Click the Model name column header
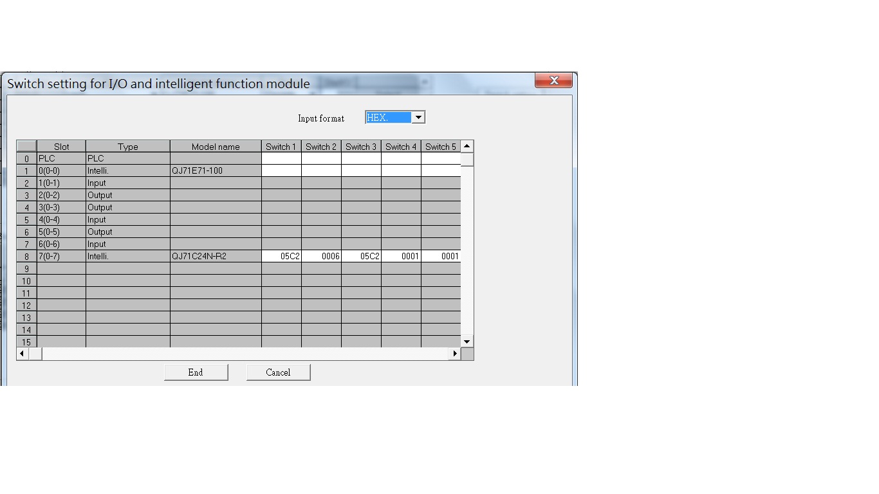 [216, 147]
